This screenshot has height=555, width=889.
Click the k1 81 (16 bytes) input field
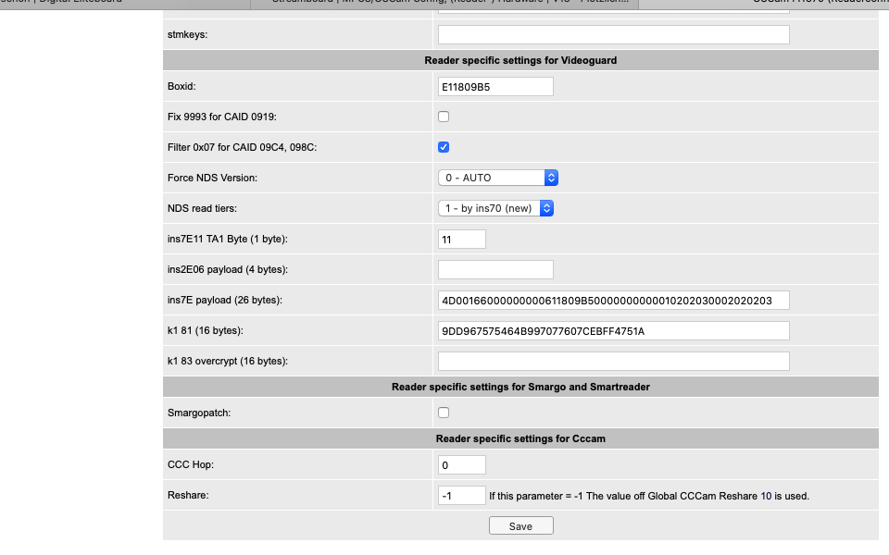coord(613,331)
